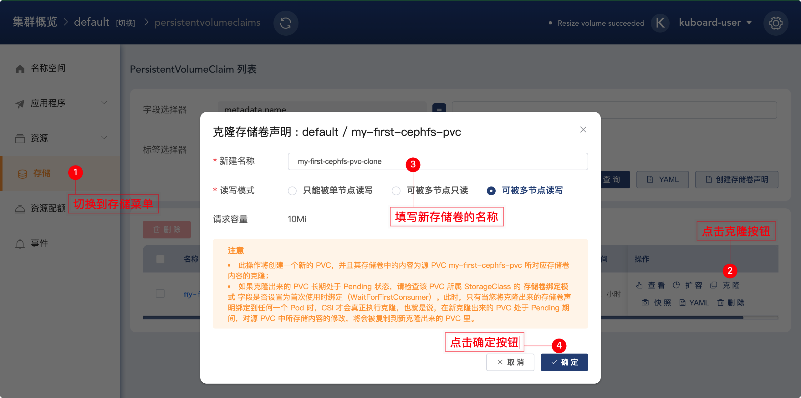This screenshot has width=801, height=398.
Task: Open the kuboard-user dropdown
Action: [715, 23]
